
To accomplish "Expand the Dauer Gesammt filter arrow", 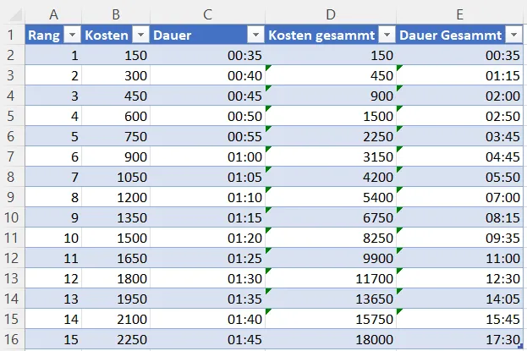I will [514, 35].
